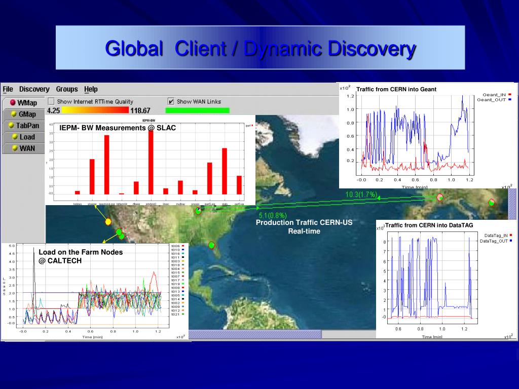Click the yellow ball icon beside TabPan
This screenshot has width=519, height=389.
coord(11,126)
